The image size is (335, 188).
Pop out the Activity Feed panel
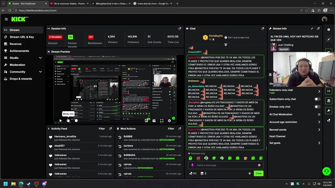pos(110,128)
